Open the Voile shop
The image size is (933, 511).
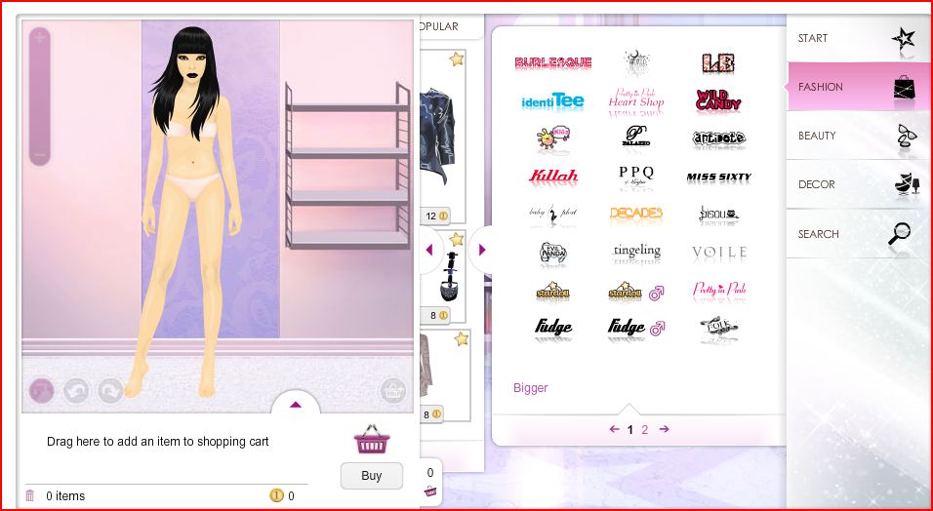click(719, 253)
